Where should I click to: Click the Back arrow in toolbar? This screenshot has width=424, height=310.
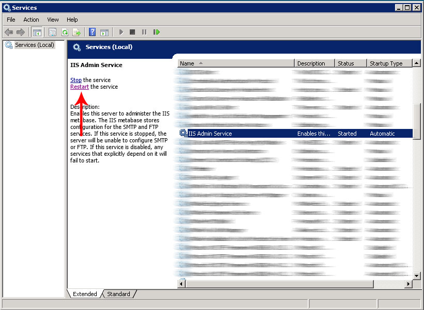tap(9, 32)
